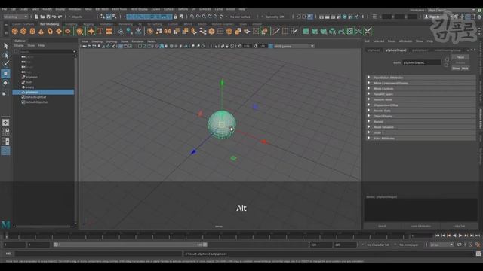The height and width of the screenshot is (271, 483).
Task: Select the polygon torus shelf icon
Action: point(50,31)
